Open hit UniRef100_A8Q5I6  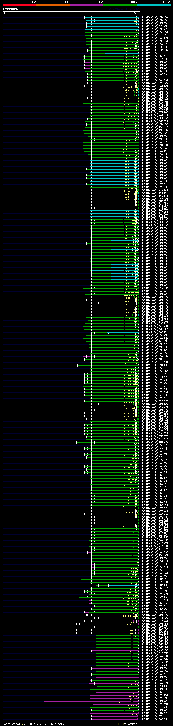tap(155, 359)
